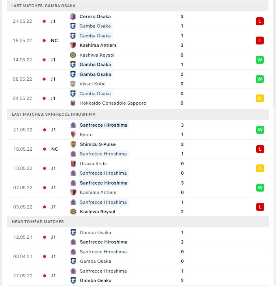Click the red L badge for Kashiwa Reysol 03.05.22 match
The height and width of the screenshot is (286, 276).
pyautogui.click(x=260, y=207)
